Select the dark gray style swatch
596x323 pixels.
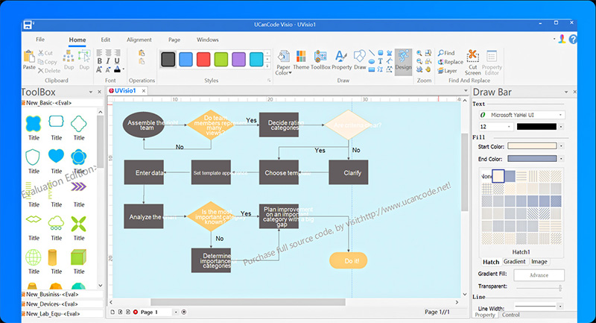pos(168,60)
